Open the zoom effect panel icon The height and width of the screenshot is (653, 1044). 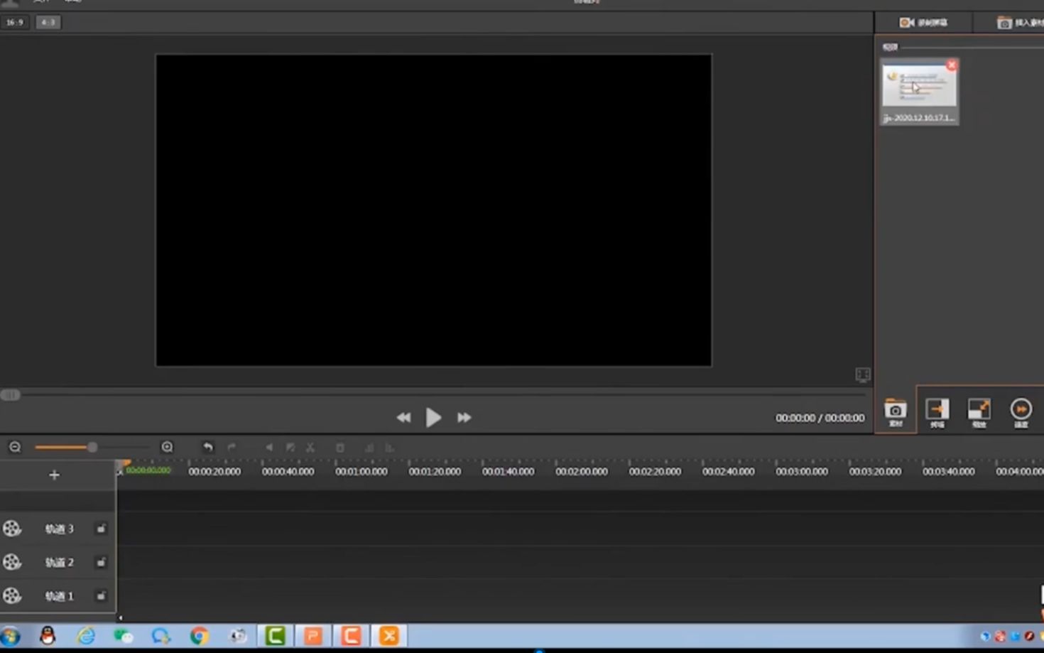(979, 412)
